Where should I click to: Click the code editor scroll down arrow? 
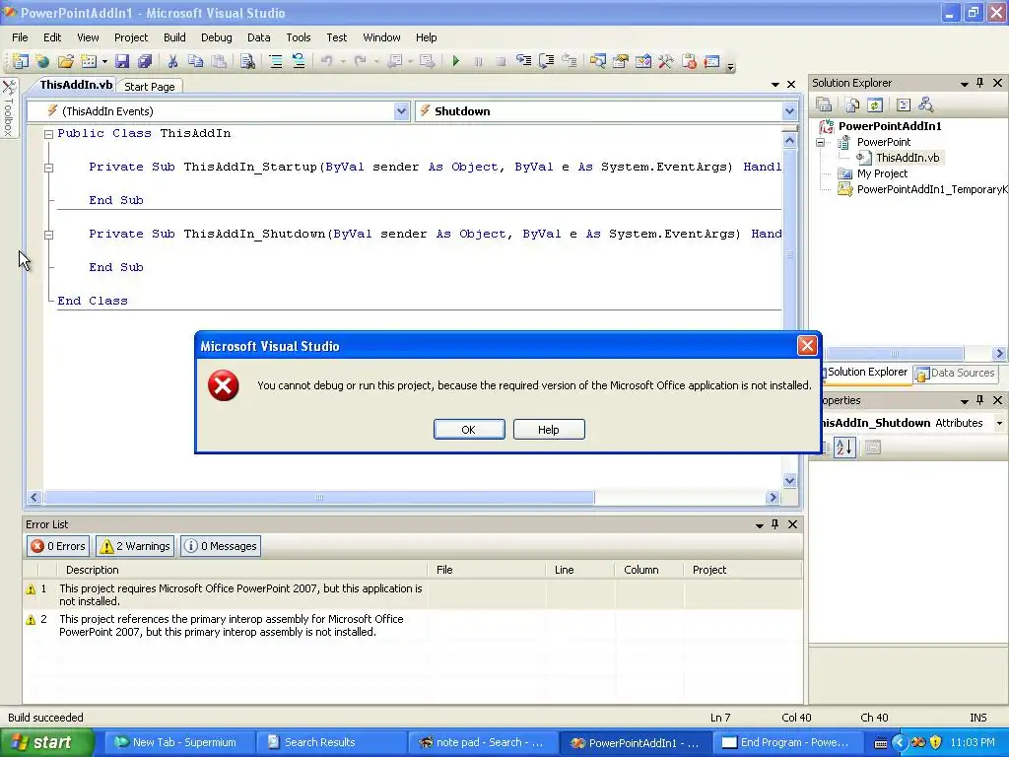click(x=789, y=481)
